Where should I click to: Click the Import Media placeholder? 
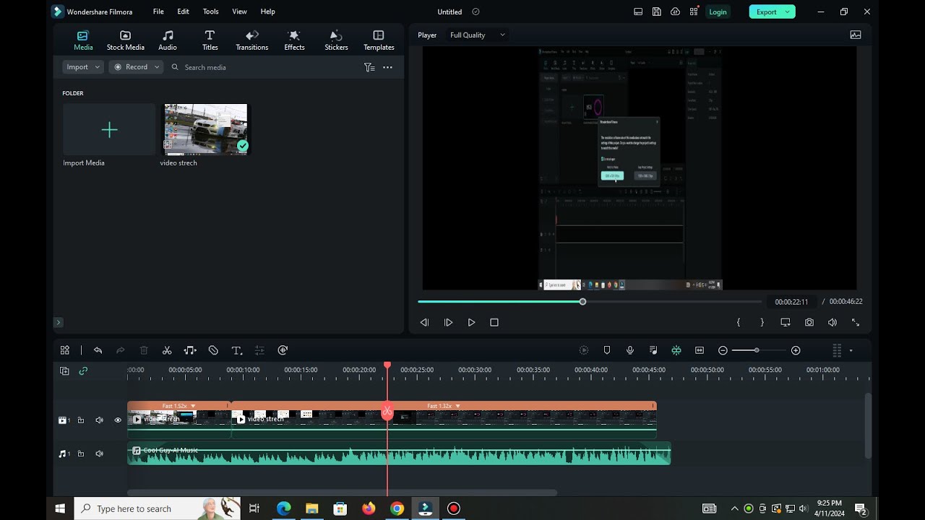click(x=109, y=130)
